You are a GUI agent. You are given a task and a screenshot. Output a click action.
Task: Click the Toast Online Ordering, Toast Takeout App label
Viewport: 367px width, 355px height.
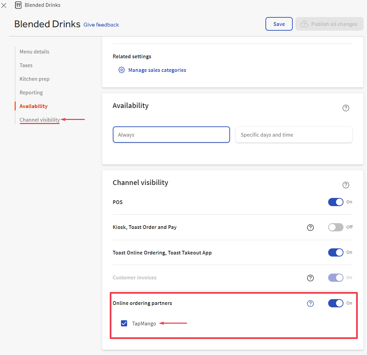coord(162,252)
